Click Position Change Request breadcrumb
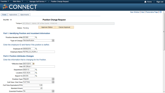Image resolution: width=165 pixels, height=93 pixels. pos(60,2)
